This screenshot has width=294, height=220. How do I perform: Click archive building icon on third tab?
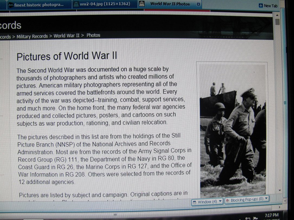[x=142, y=4]
